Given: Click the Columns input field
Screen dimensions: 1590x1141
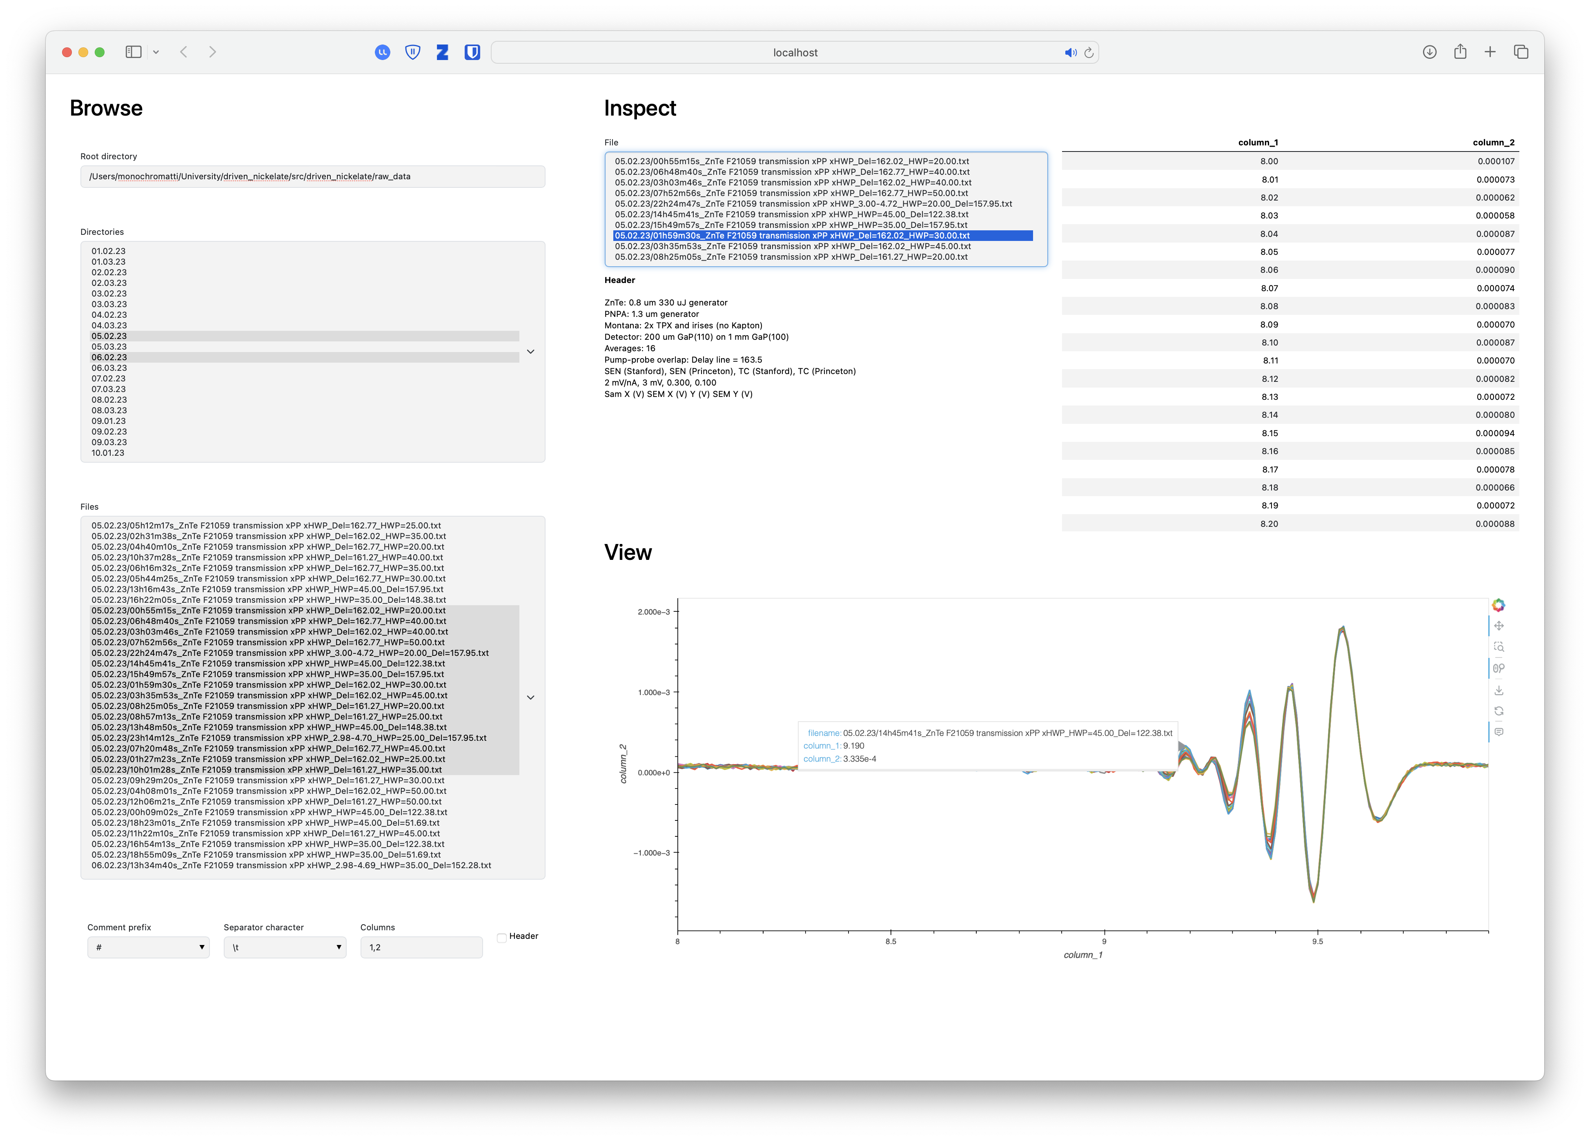Looking at the screenshot, I should (x=421, y=947).
